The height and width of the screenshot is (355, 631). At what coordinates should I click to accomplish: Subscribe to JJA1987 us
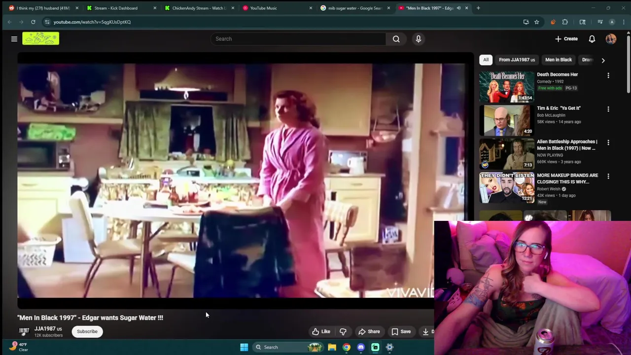[87, 331]
